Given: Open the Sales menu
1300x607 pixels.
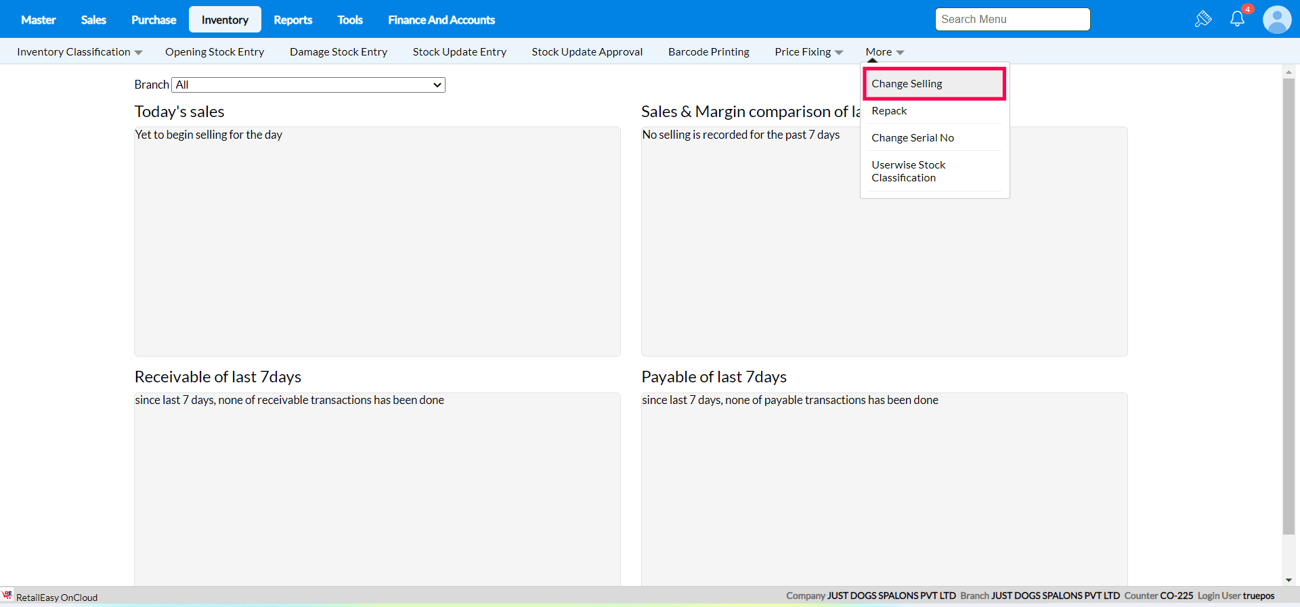Looking at the screenshot, I should [x=93, y=20].
